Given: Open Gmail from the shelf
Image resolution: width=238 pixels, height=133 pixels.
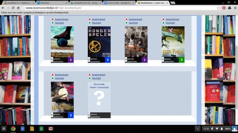Looking at the screenshot, I should [x=51, y=129].
